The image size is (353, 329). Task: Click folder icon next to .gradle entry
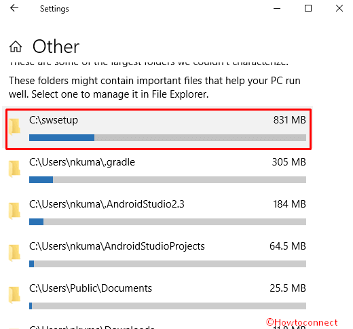[14, 169]
